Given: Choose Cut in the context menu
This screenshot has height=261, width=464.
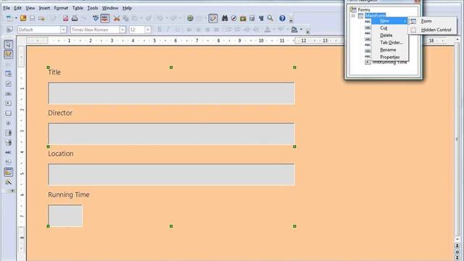Looking at the screenshot, I should (x=390, y=28).
